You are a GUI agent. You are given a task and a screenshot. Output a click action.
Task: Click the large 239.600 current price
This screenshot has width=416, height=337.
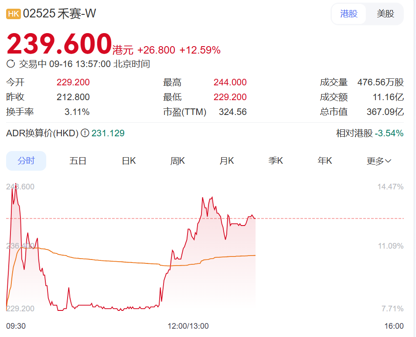[x=59, y=44]
